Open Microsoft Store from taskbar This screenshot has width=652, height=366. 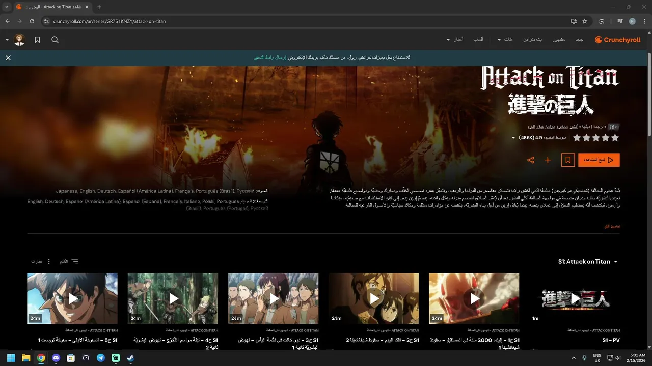71,358
